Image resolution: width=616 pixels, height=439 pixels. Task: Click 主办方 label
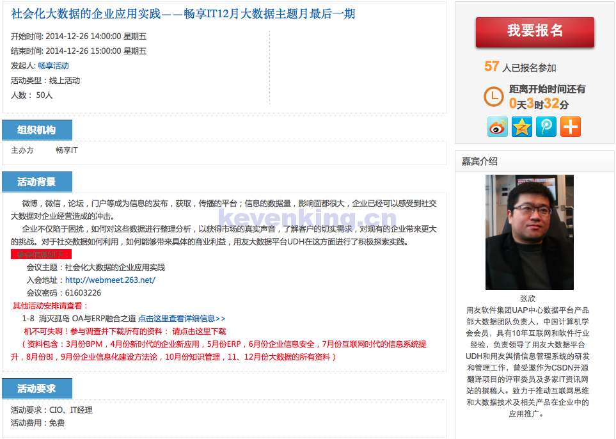tap(22, 150)
